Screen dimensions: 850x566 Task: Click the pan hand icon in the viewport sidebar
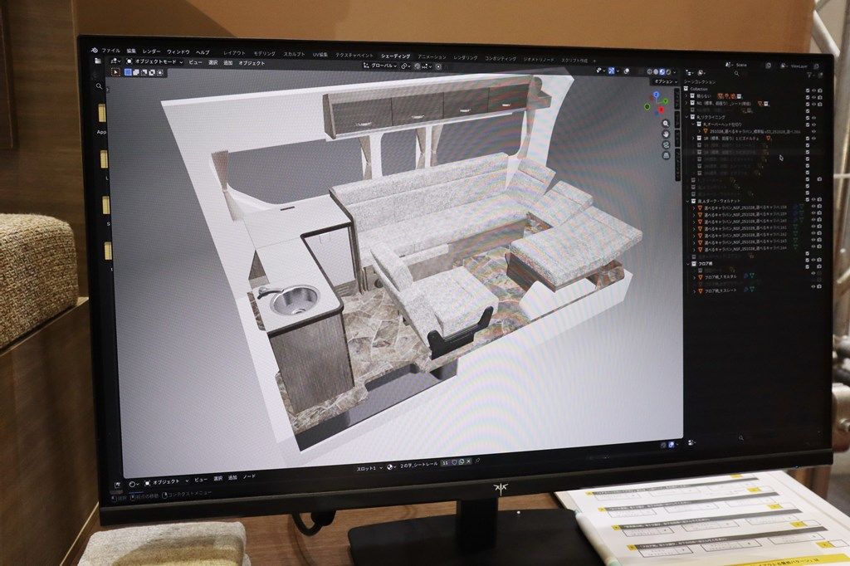click(x=665, y=134)
